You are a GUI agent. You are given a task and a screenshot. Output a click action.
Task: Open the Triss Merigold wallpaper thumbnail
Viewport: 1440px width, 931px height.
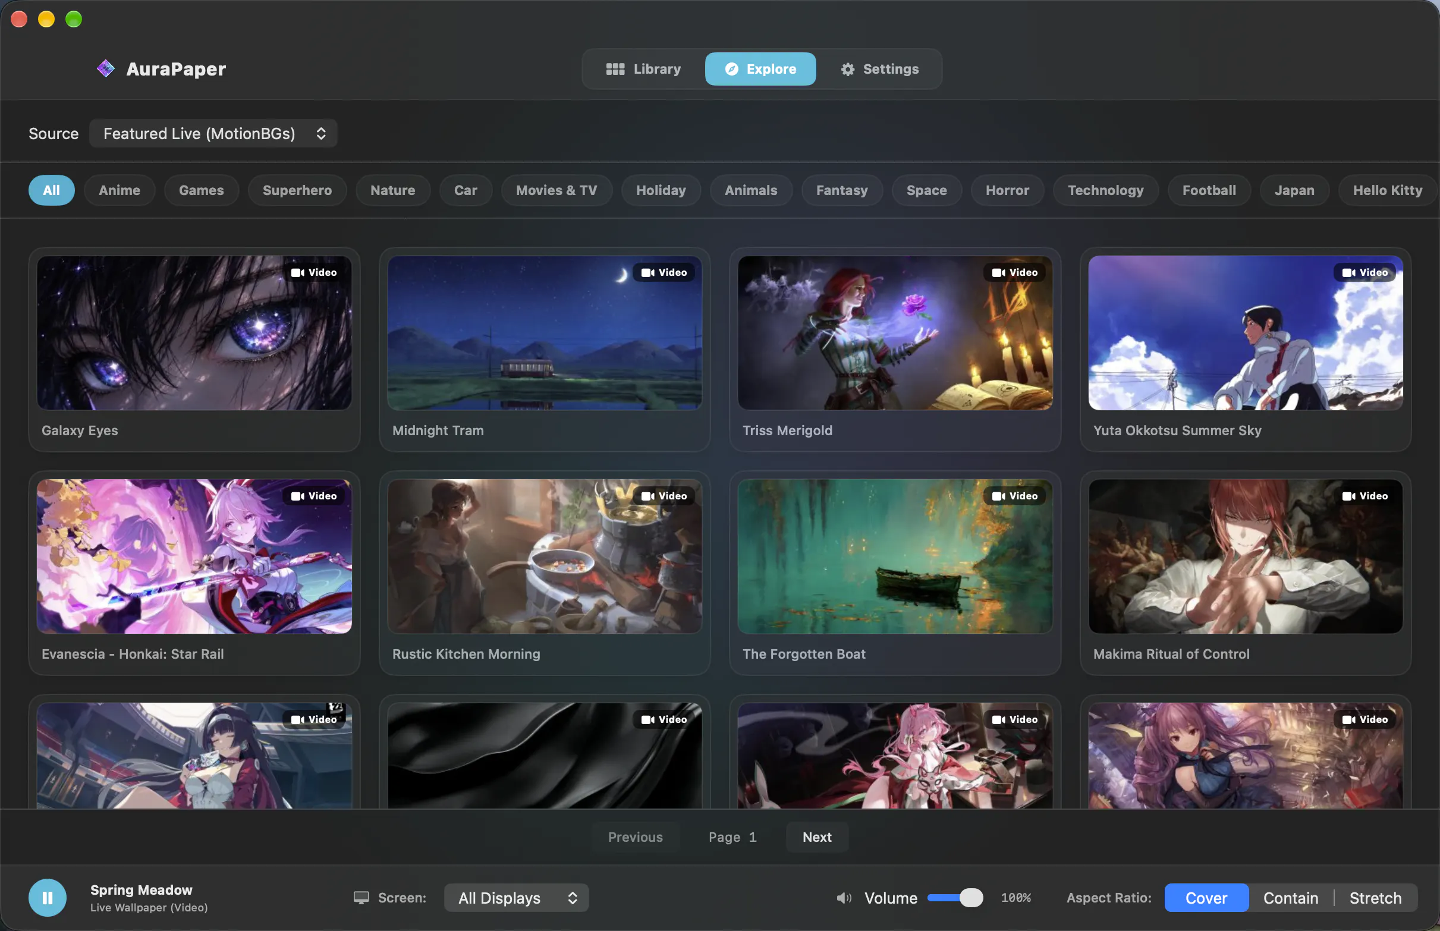[x=895, y=333]
